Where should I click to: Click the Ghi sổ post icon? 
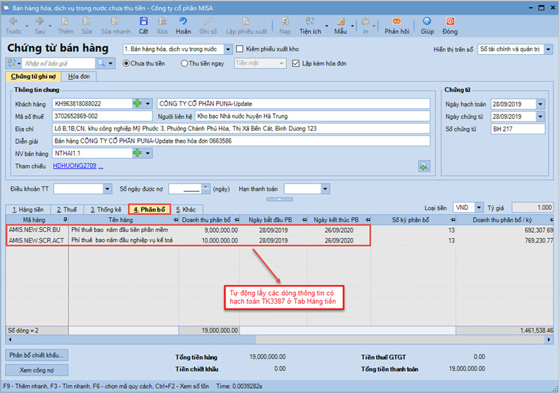coord(208,25)
